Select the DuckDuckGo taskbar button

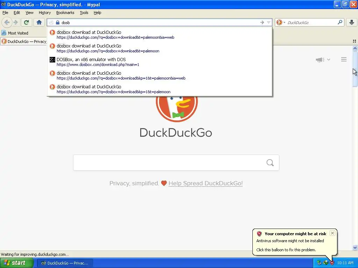[x=65, y=263]
